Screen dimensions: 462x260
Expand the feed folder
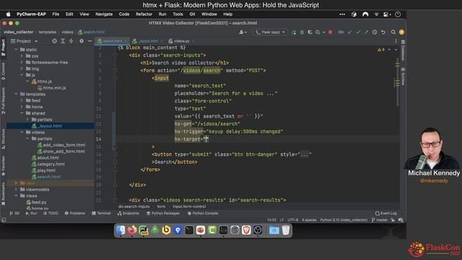(22, 100)
